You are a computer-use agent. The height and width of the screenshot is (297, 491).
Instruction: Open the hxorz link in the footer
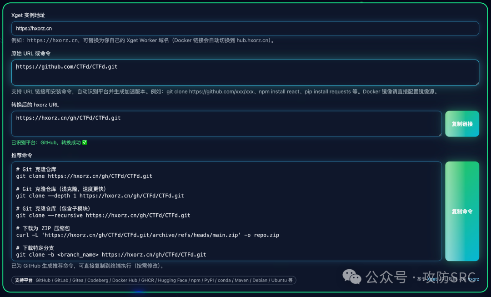(x=473, y=279)
